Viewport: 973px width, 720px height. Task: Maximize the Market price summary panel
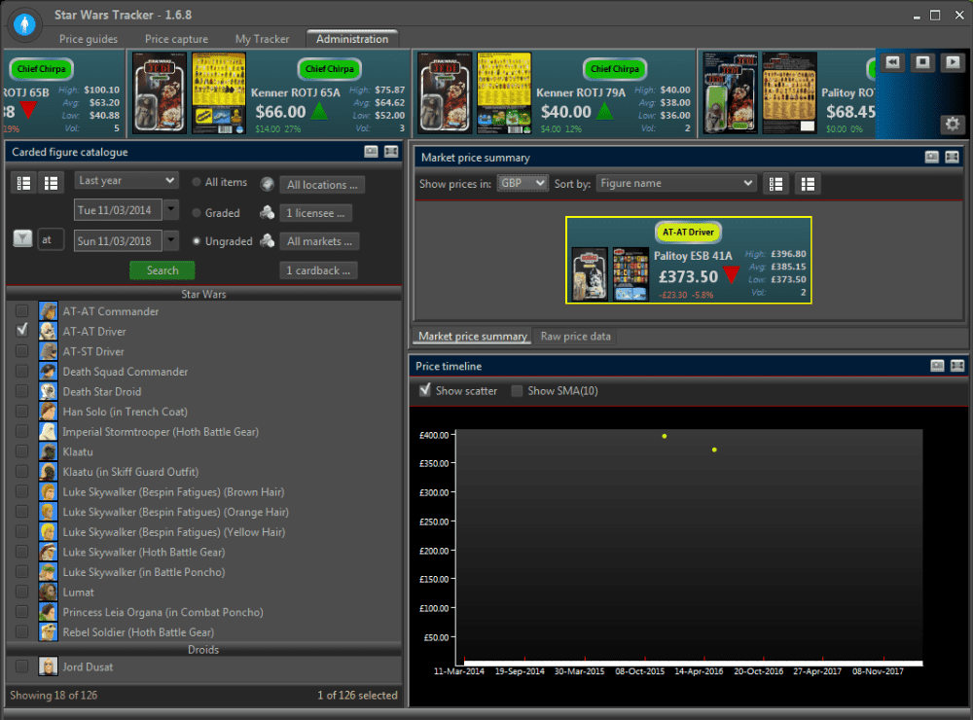pyautogui.click(x=952, y=157)
